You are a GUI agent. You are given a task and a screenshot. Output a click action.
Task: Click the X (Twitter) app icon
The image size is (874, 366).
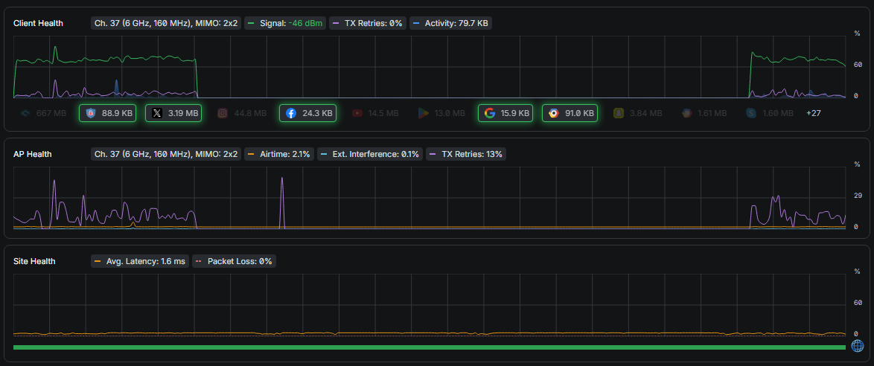coord(157,113)
